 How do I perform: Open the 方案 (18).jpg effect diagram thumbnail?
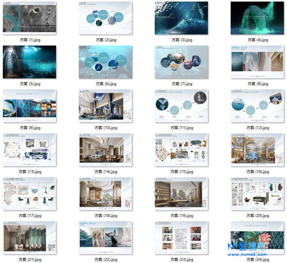(x=105, y=193)
